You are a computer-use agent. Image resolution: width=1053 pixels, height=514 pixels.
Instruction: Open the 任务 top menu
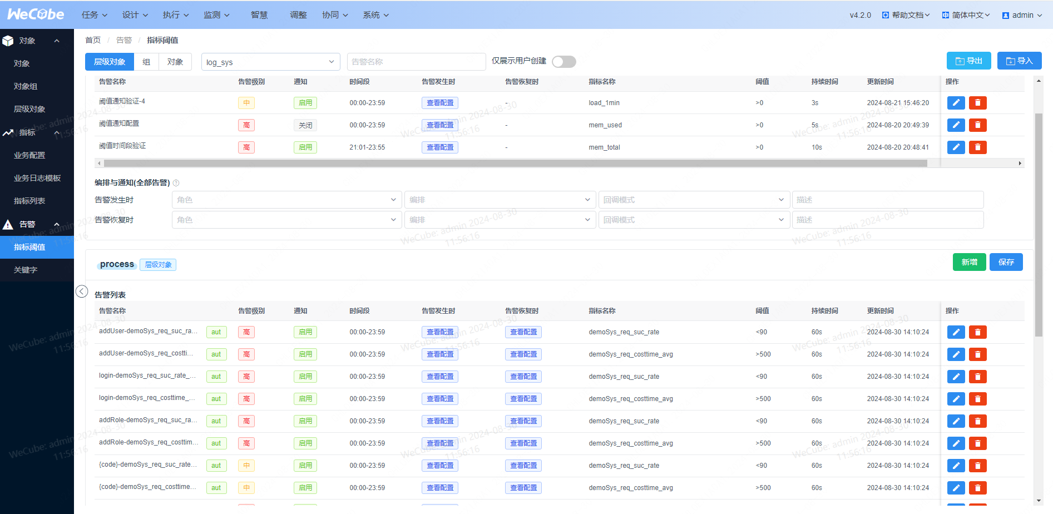[94, 15]
